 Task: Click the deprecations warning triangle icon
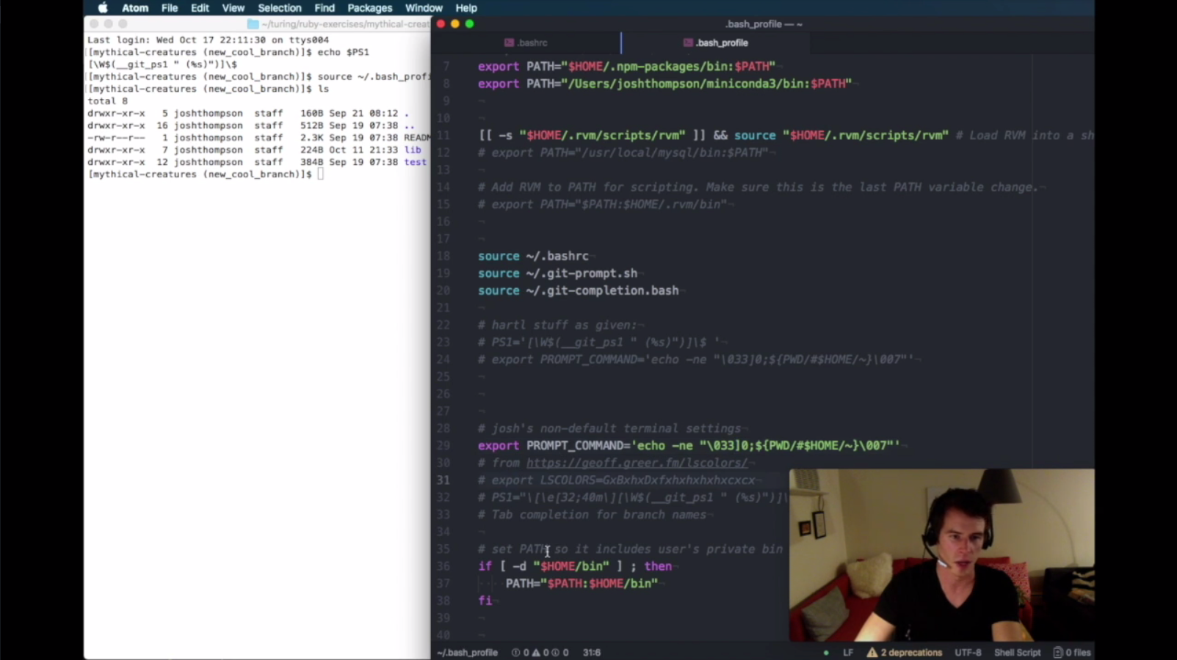click(872, 652)
